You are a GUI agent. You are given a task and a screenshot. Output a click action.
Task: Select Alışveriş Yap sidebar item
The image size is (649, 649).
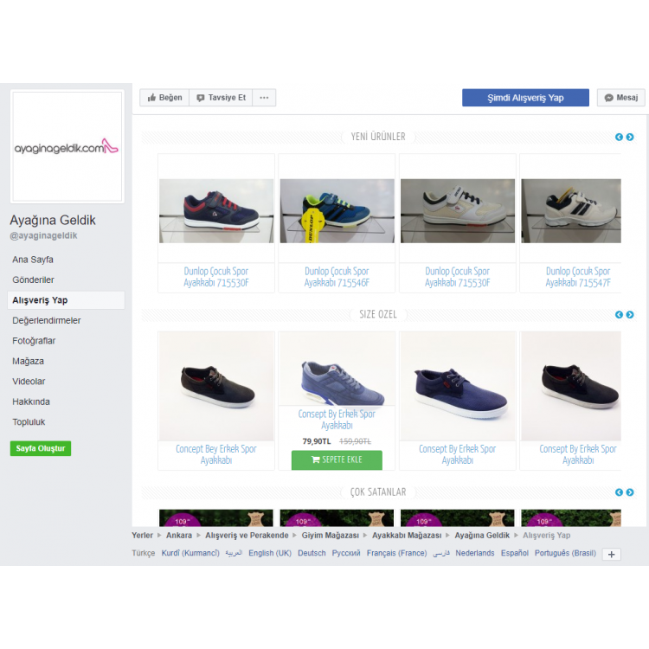click(x=66, y=300)
